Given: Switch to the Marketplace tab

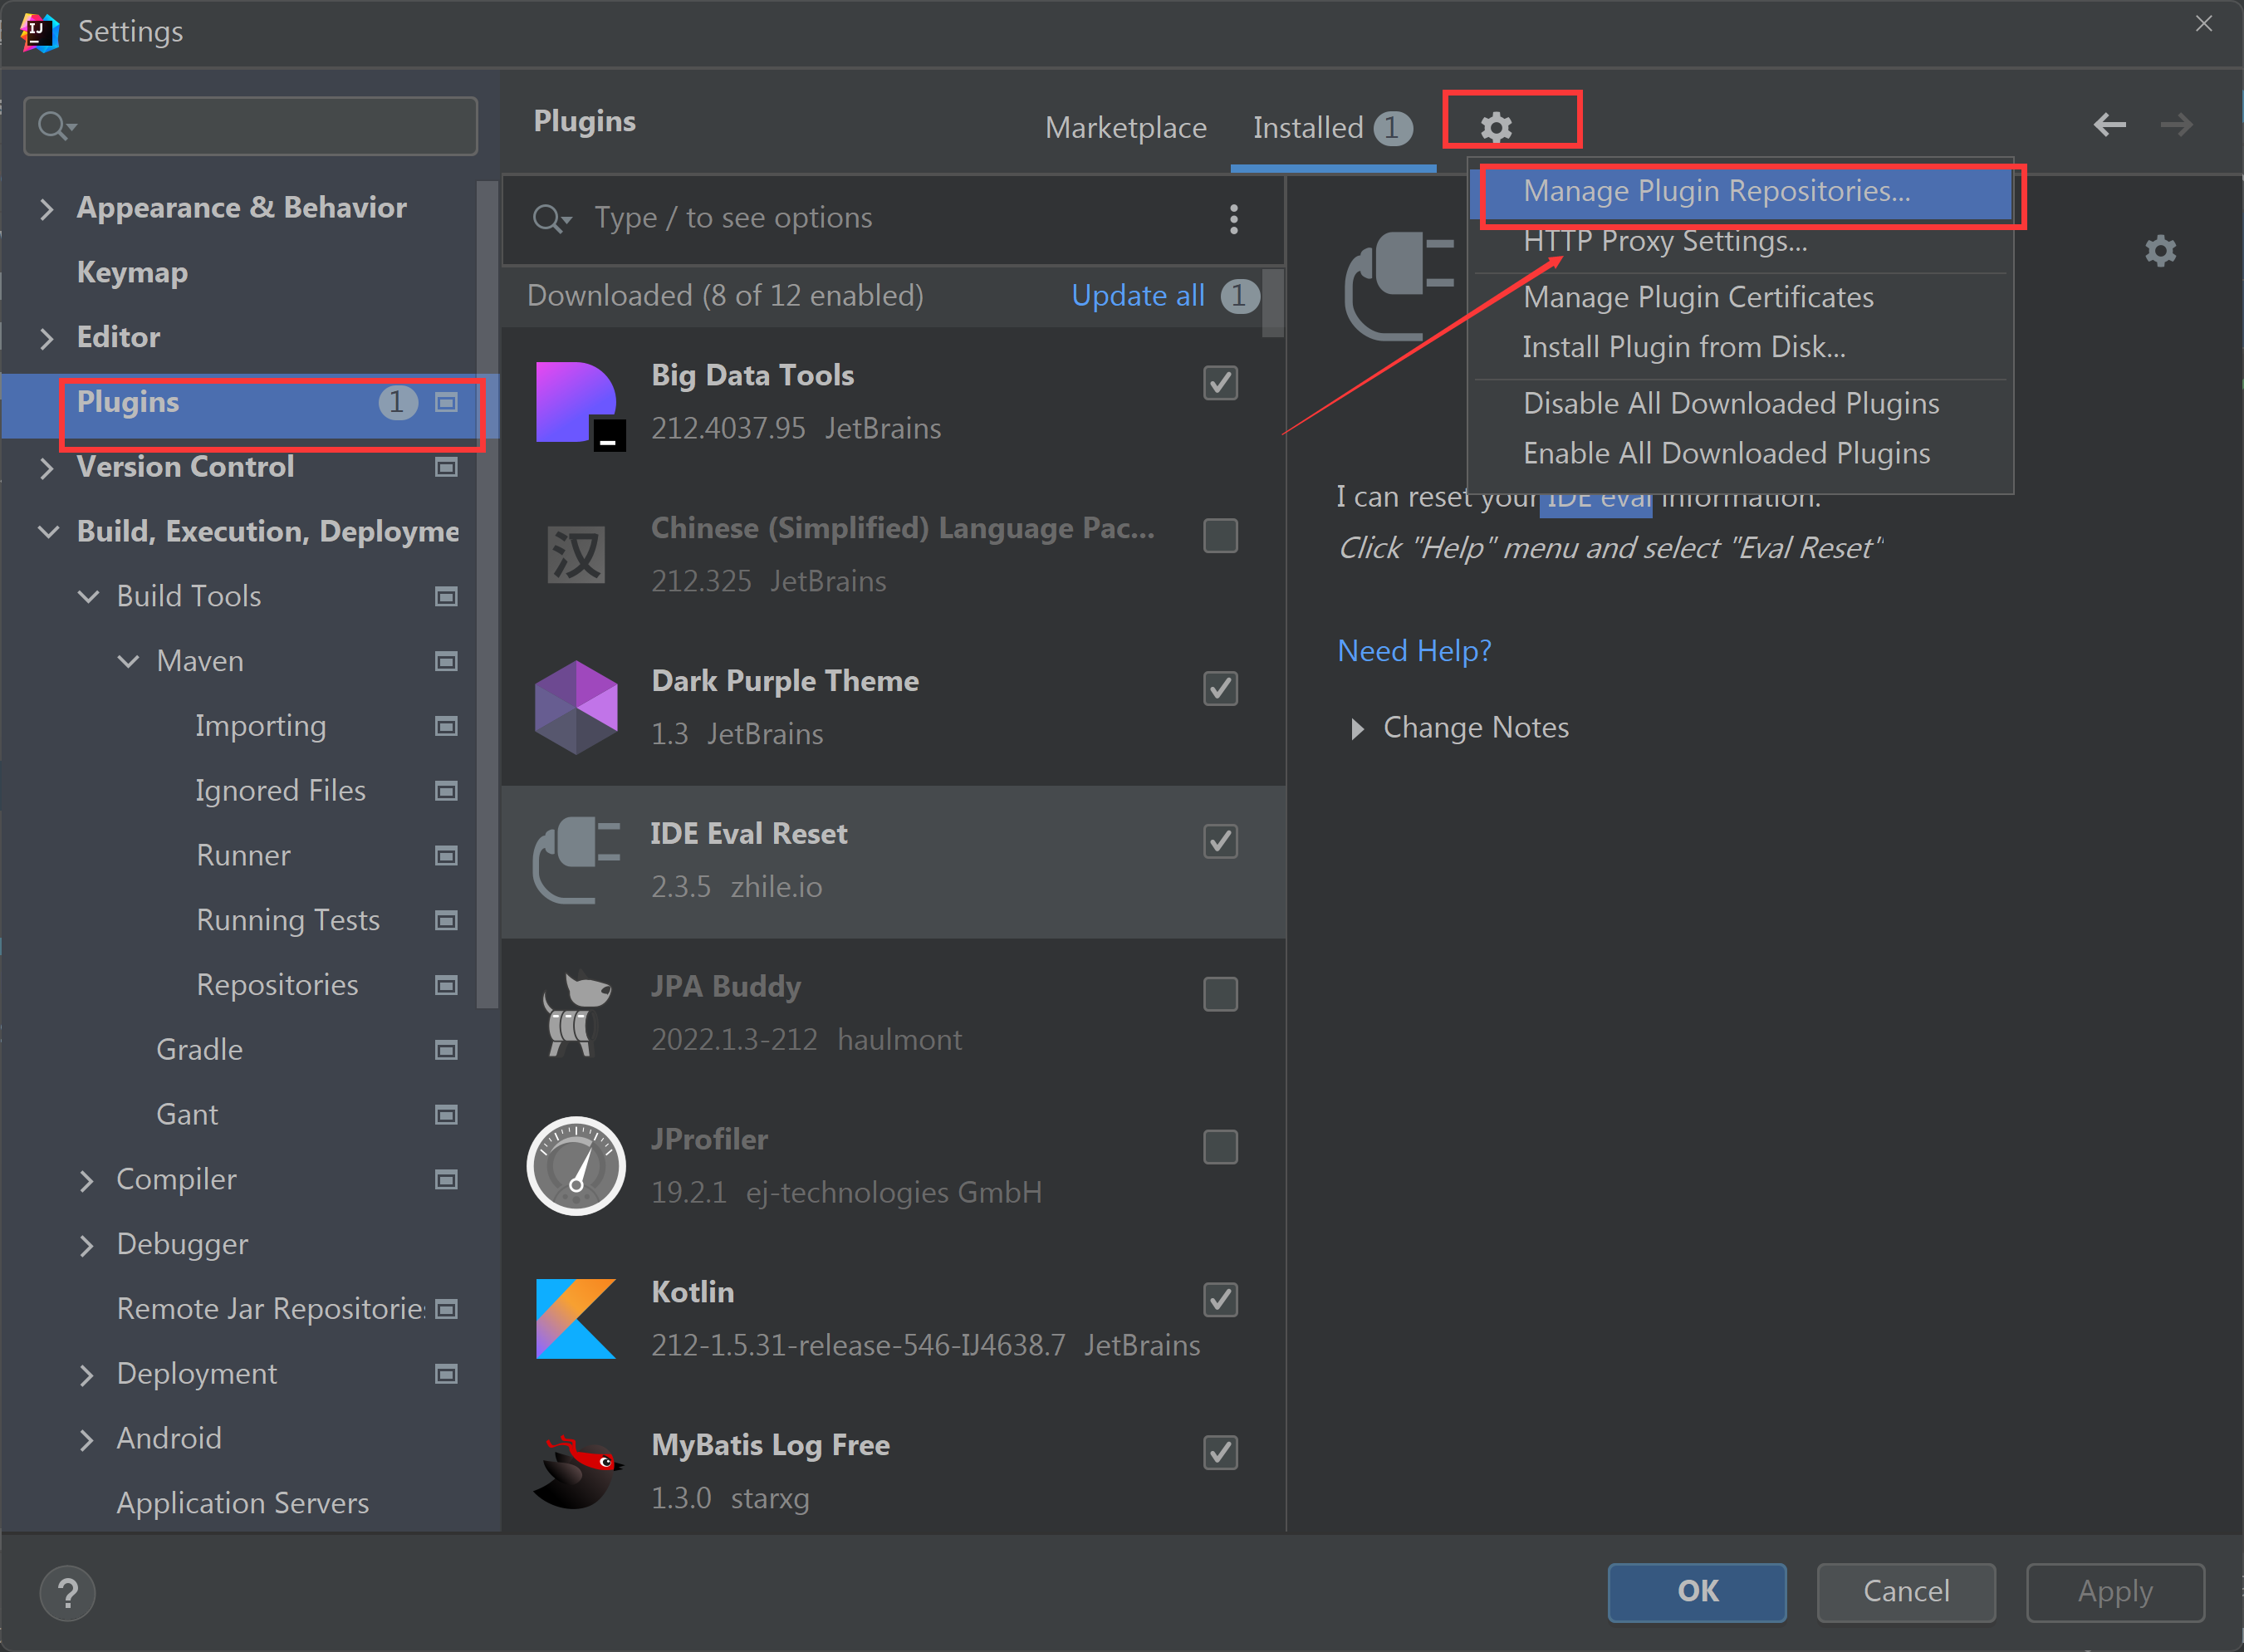Looking at the screenshot, I should coord(1126,128).
